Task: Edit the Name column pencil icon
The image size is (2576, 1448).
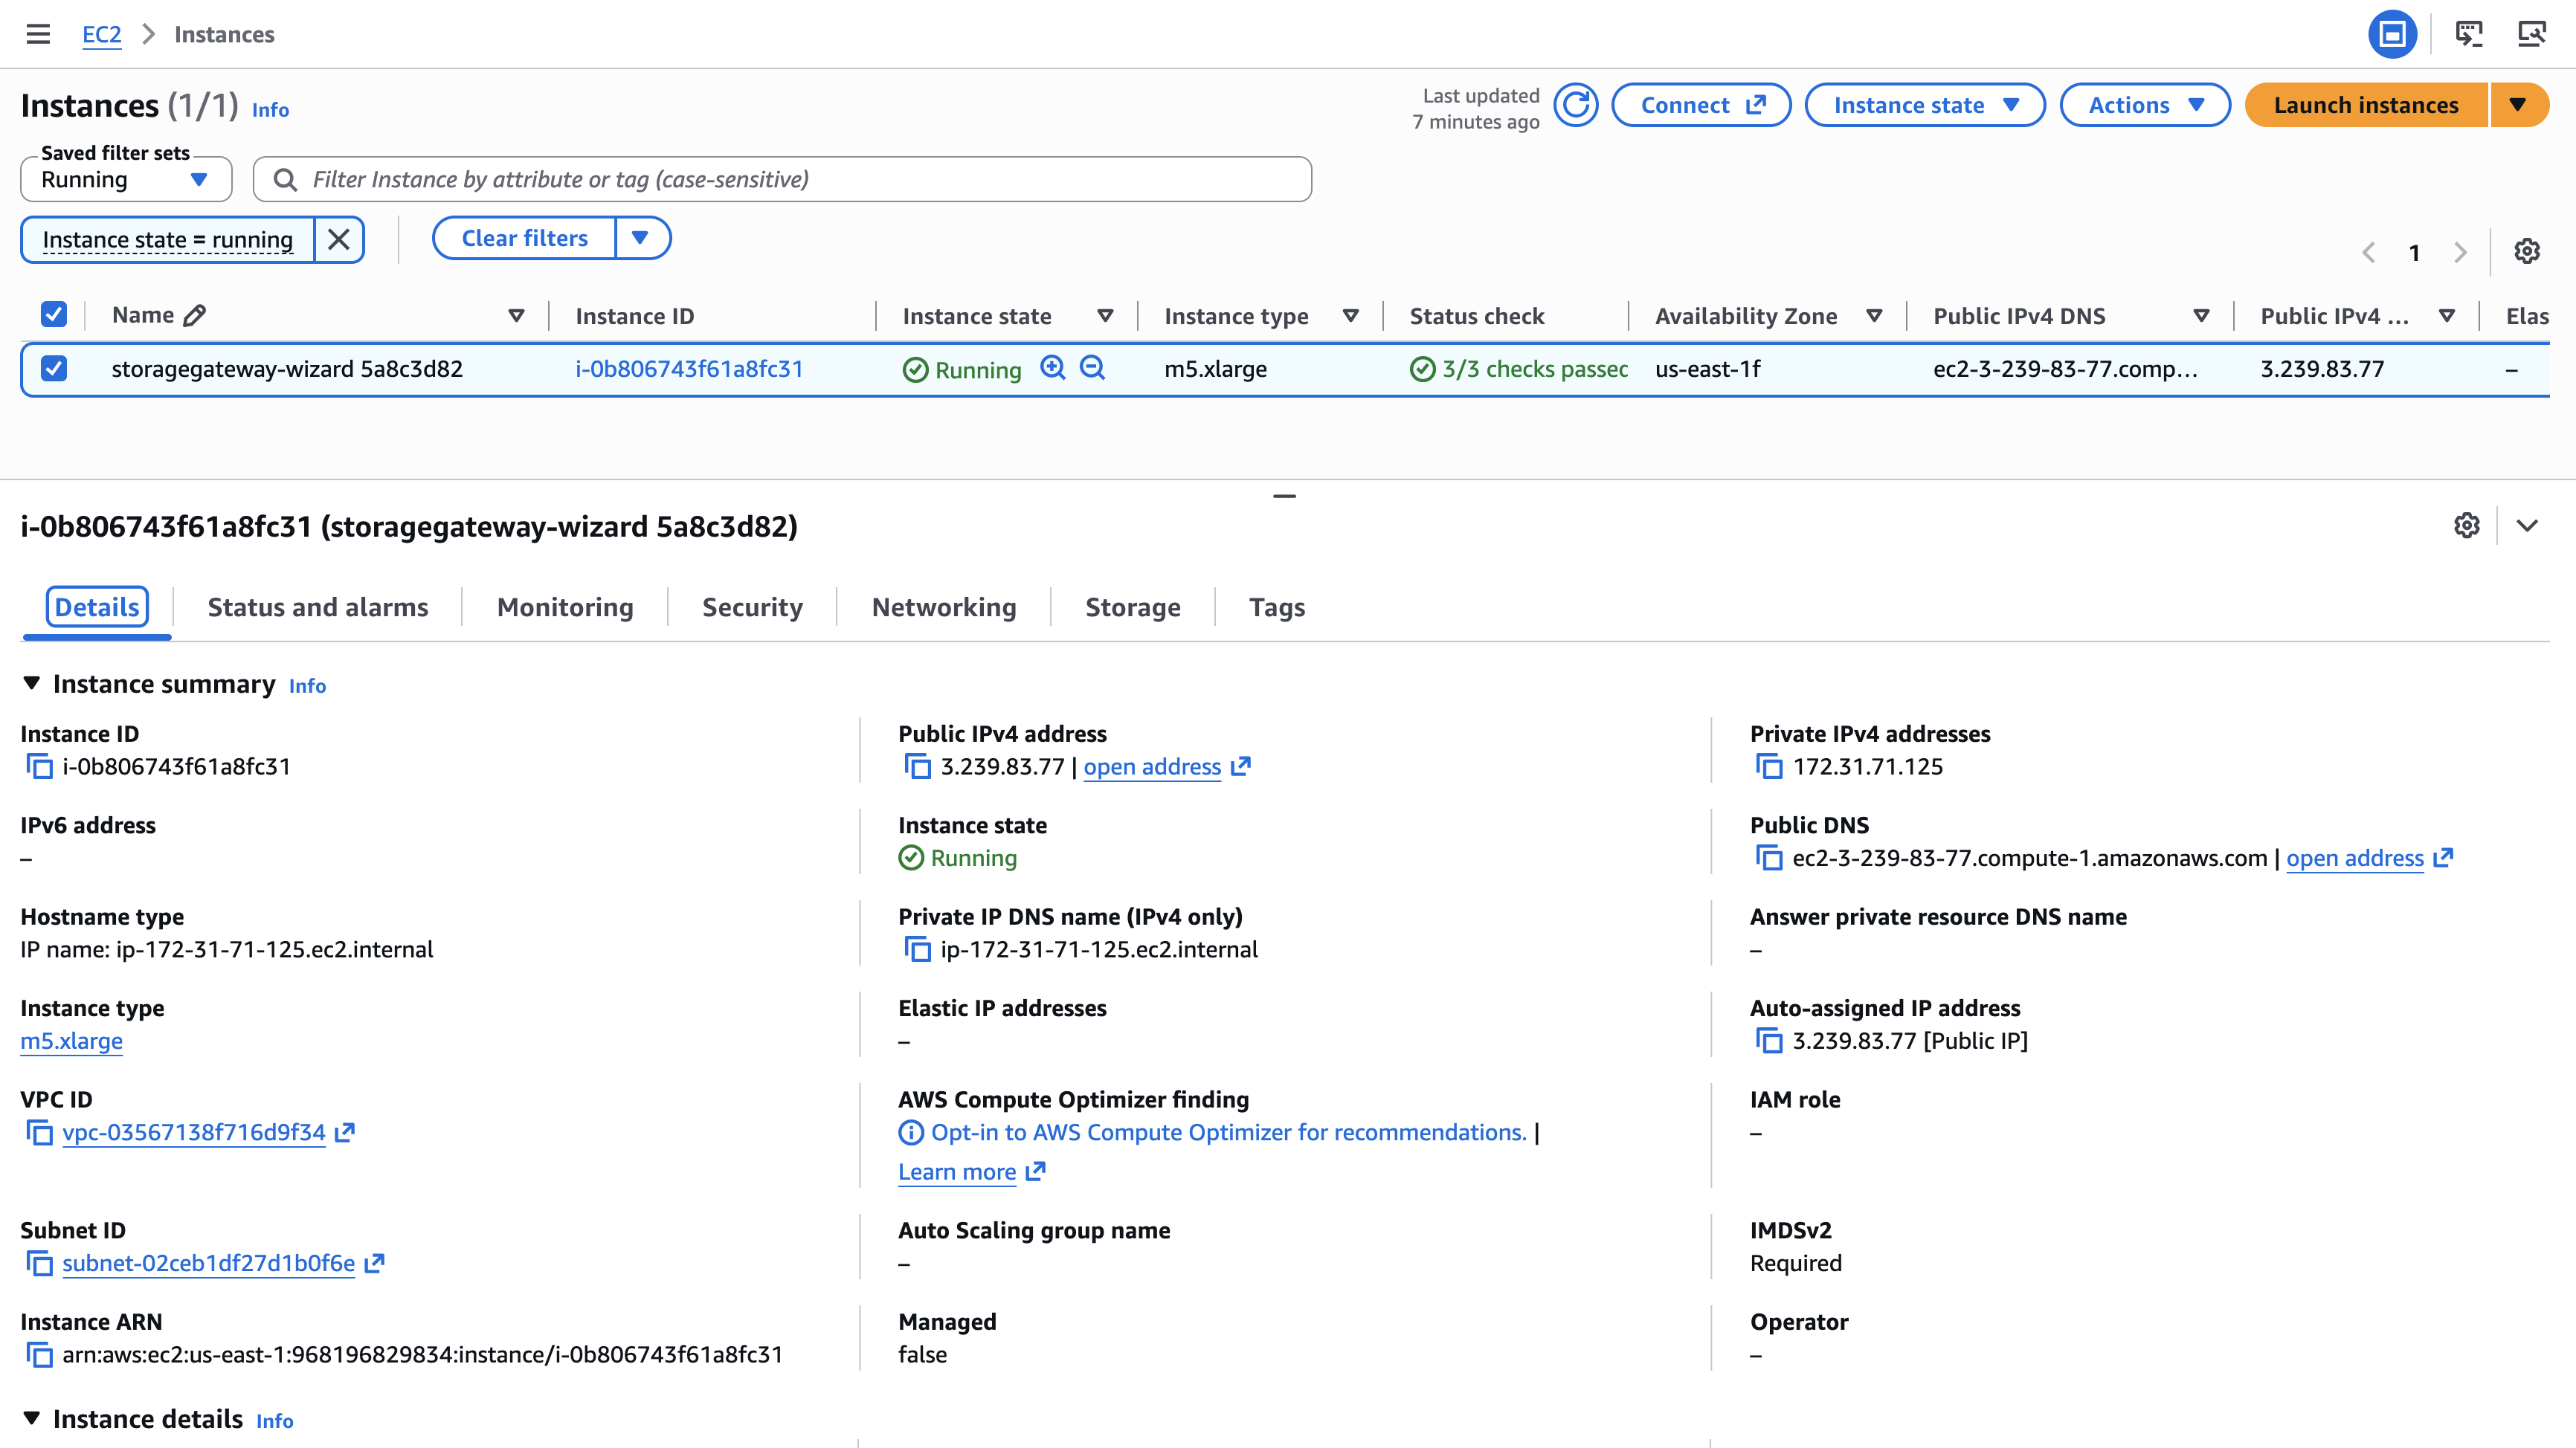Action: point(195,316)
